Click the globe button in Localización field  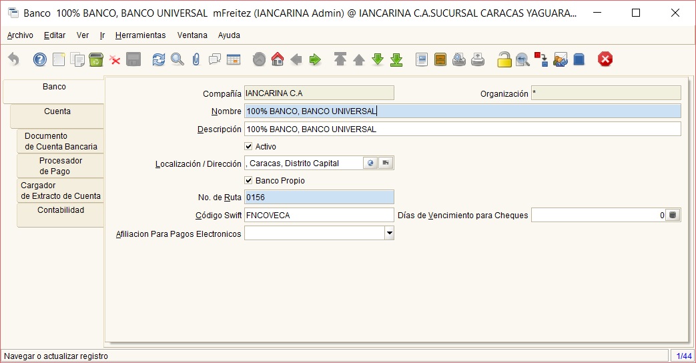(370, 163)
